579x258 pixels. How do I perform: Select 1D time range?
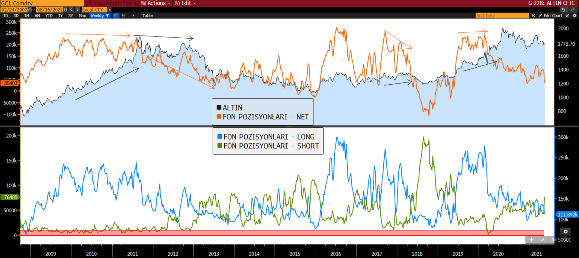pyautogui.click(x=5, y=15)
